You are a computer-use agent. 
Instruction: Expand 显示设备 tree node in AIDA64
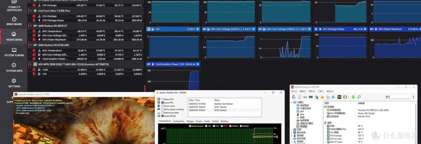pyautogui.click(x=292, y=139)
